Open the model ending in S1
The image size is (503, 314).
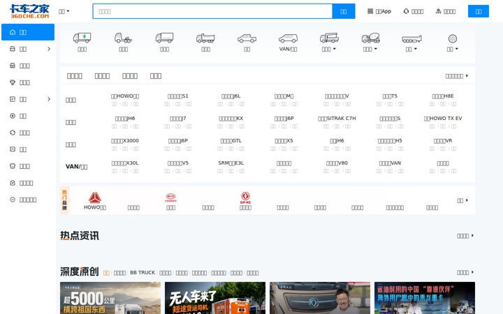click(x=178, y=96)
